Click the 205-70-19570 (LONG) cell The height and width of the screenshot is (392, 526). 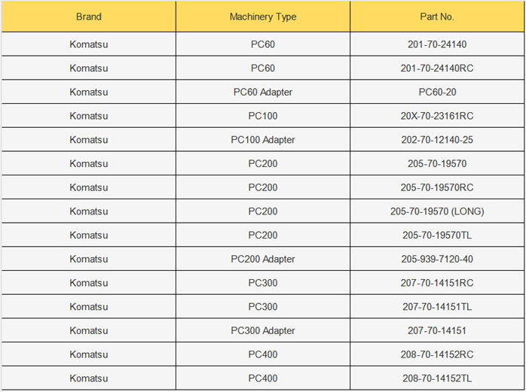click(x=437, y=211)
